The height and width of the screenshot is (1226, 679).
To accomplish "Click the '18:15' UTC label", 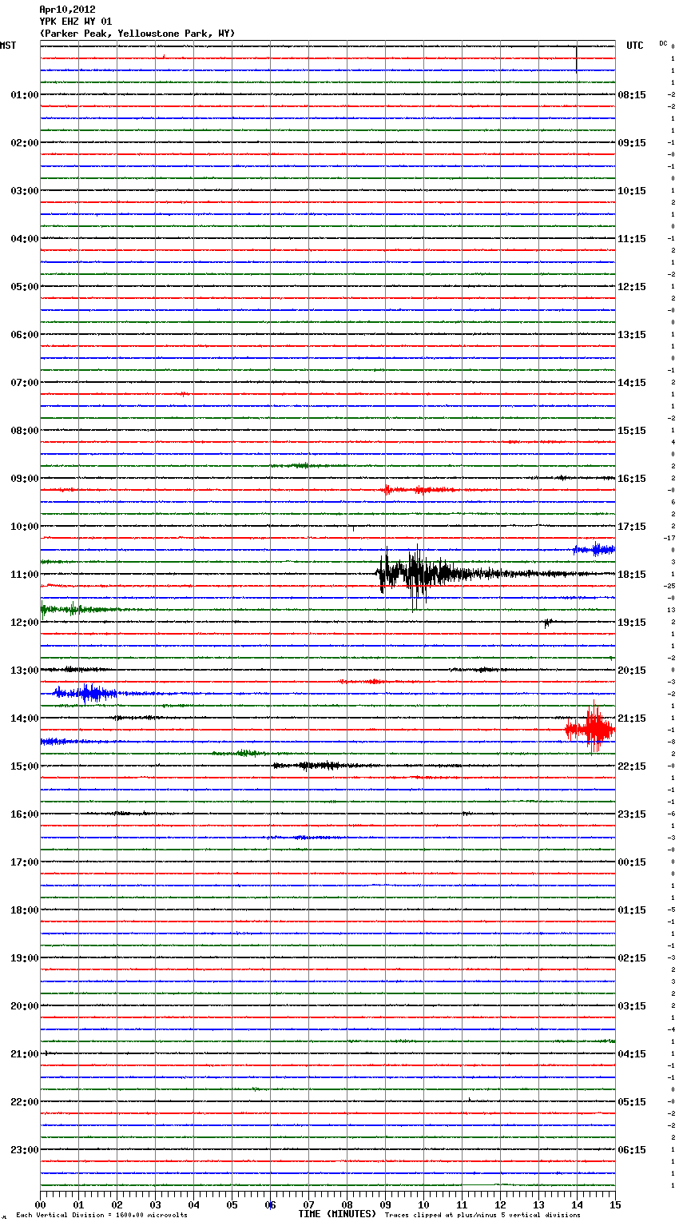I will [632, 575].
